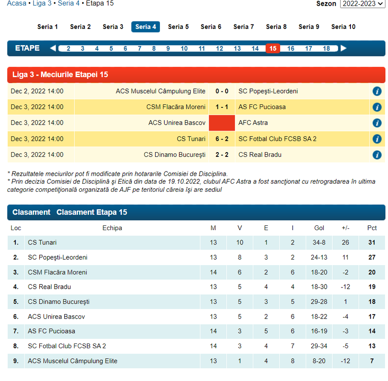This screenshot has width=388, height=381.
Task: Go to etapa 6
Action: (x=125, y=49)
